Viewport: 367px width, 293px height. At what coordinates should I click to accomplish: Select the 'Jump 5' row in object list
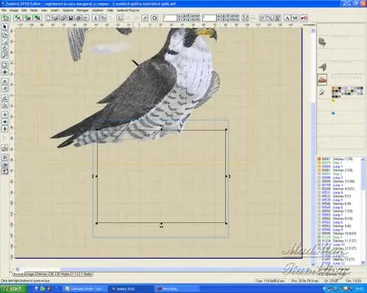339,200
